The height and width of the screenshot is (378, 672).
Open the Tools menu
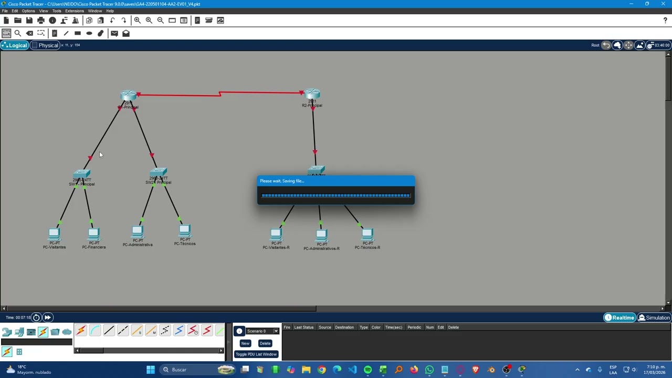click(57, 10)
